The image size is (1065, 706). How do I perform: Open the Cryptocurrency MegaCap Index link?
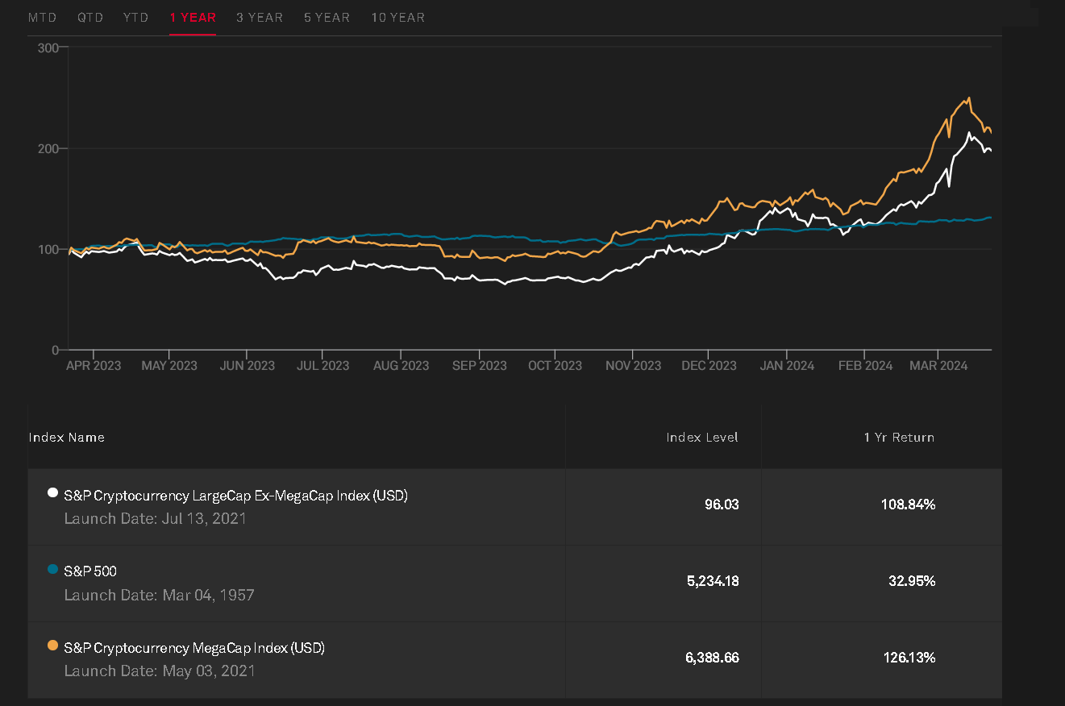point(194,648)
